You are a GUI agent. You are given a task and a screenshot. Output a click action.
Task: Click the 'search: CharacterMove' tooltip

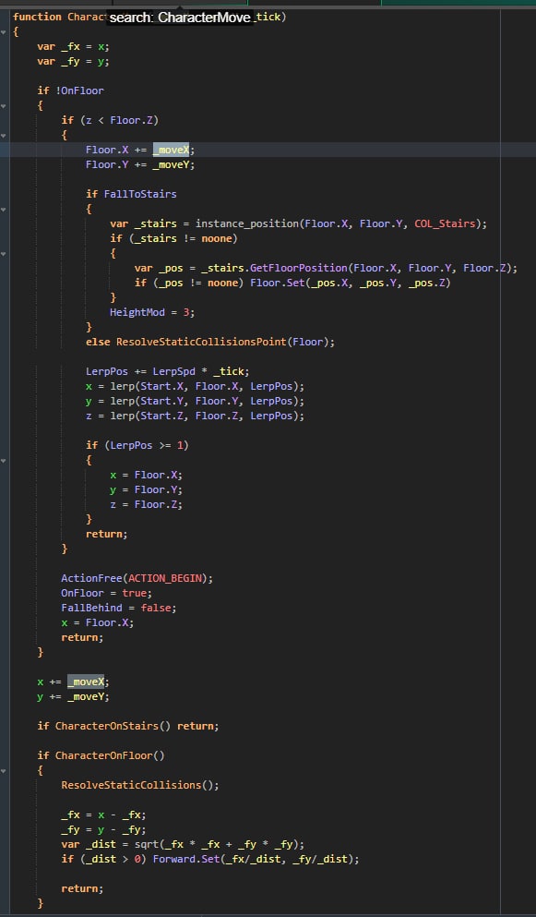(x=180, y=18)
